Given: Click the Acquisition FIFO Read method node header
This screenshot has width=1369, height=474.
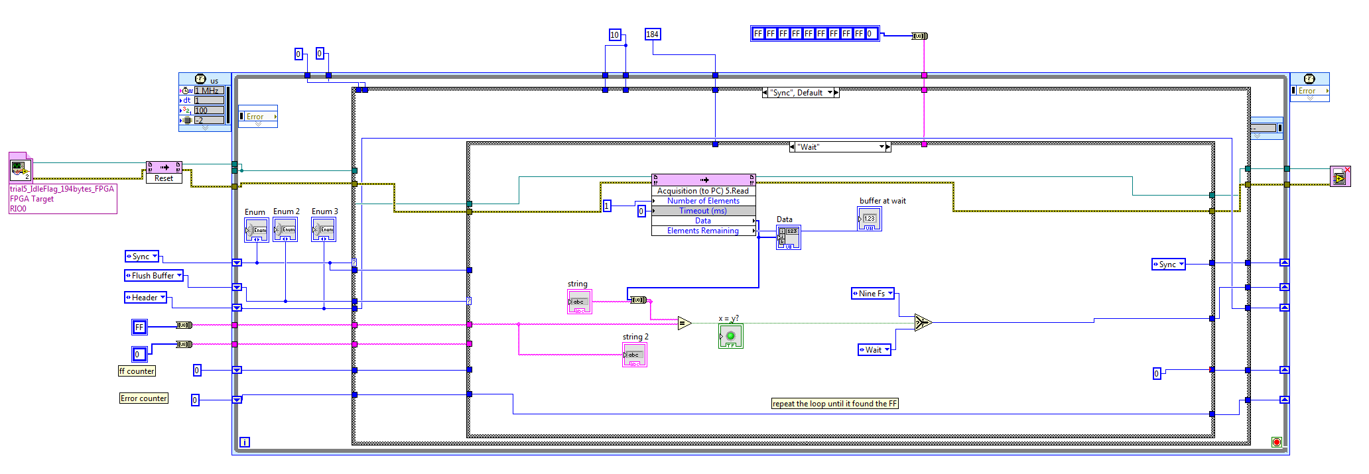Looking at the screenshot, I should coord(704,180).
